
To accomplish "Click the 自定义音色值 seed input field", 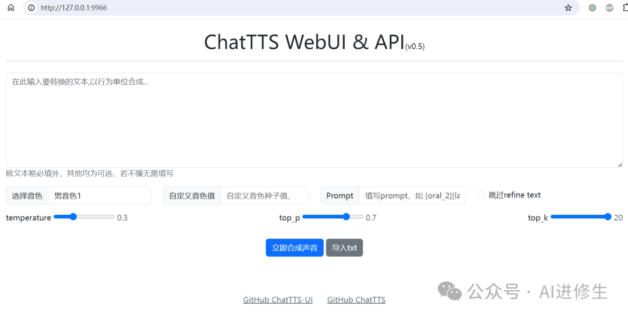I will click(265, 196).
